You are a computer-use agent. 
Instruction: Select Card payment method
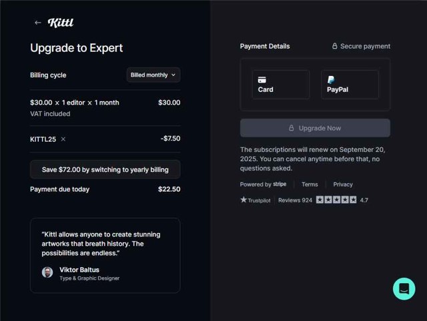pos(280,85)
